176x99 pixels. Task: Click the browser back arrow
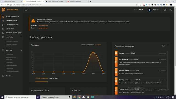click(x=2, y=5)
